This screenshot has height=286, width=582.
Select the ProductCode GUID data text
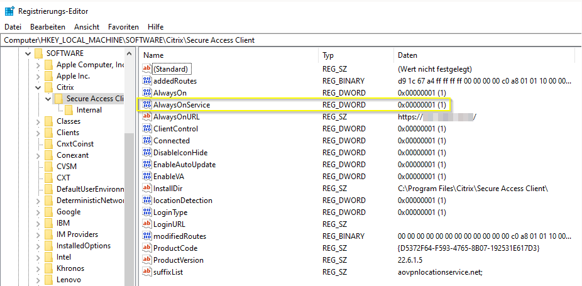(468, 248)
